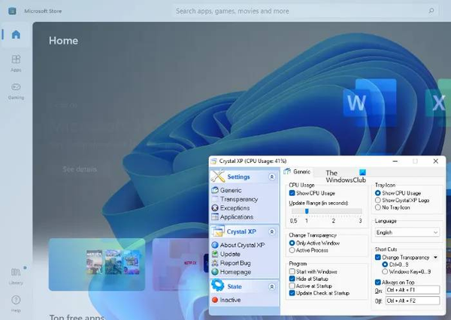This screenshot has width=451, height=320.
Task: Click the Settings tools icon in Crystal XP
Action: click(218, 176)
